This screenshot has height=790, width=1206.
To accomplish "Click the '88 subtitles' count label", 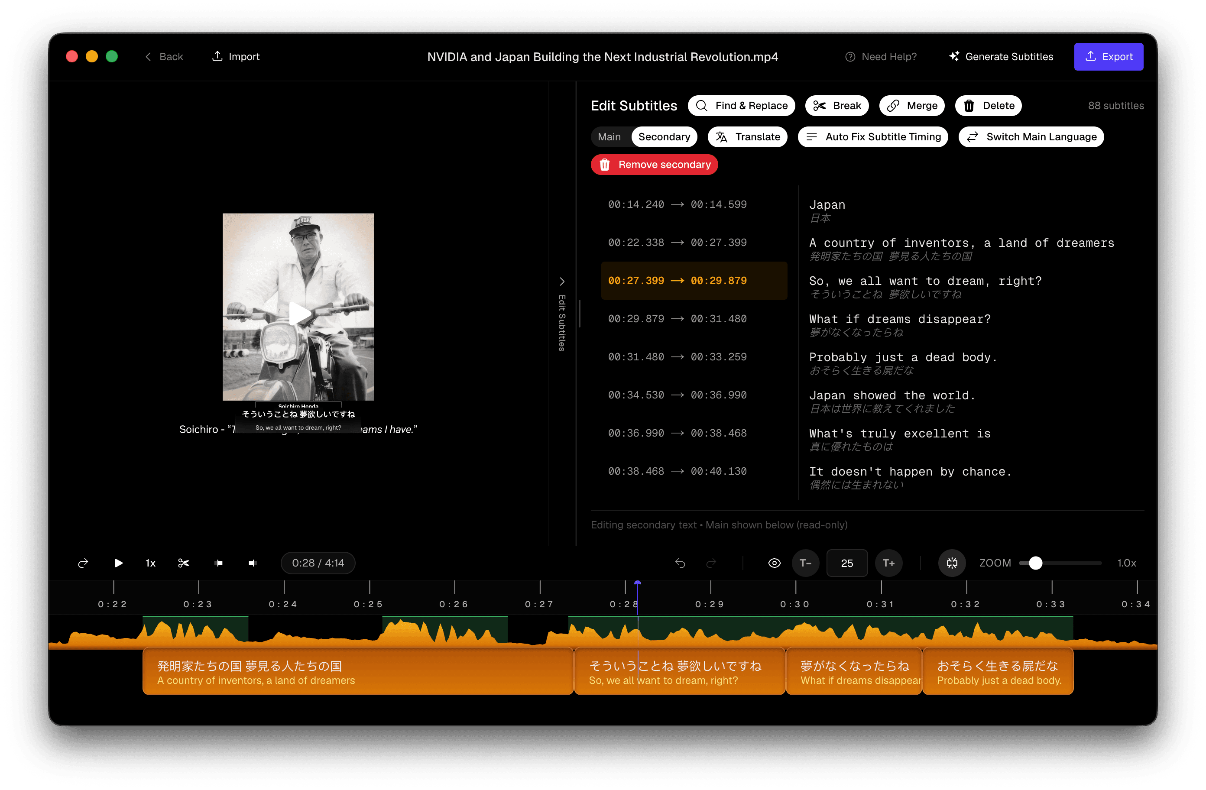I will pos(1115,105).
